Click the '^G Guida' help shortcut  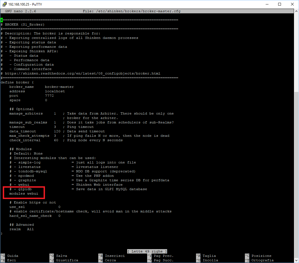[x=9, y=256]
